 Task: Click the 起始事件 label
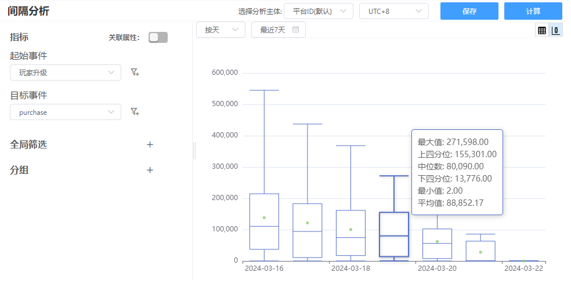[x=28, y=56]
